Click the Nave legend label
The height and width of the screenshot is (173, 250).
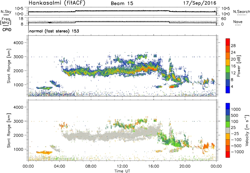(x=238, y=22)
